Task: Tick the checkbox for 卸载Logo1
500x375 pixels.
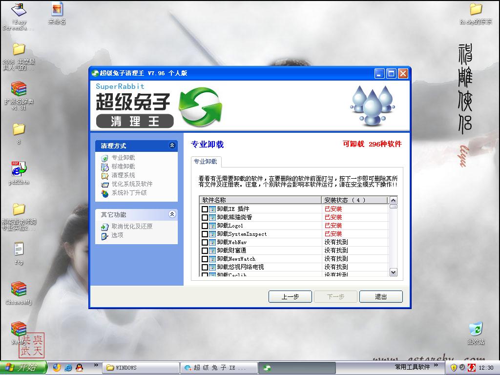Action: [x=205, y=226]
